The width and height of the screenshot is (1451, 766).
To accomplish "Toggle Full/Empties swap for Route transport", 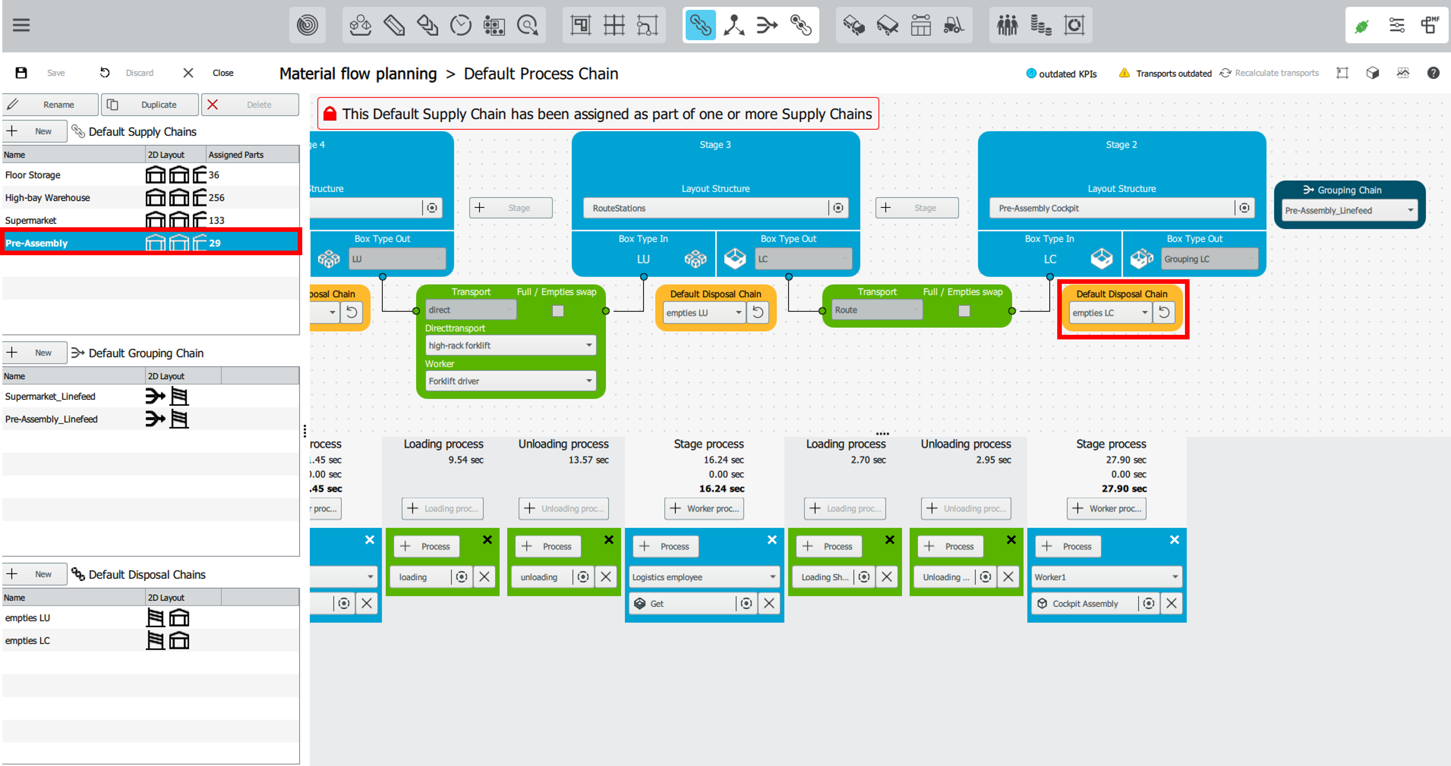I will (x=964, y=311).
